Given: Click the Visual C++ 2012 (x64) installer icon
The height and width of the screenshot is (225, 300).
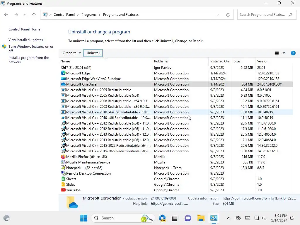Looking at the screenshot, I should (63, 123).
